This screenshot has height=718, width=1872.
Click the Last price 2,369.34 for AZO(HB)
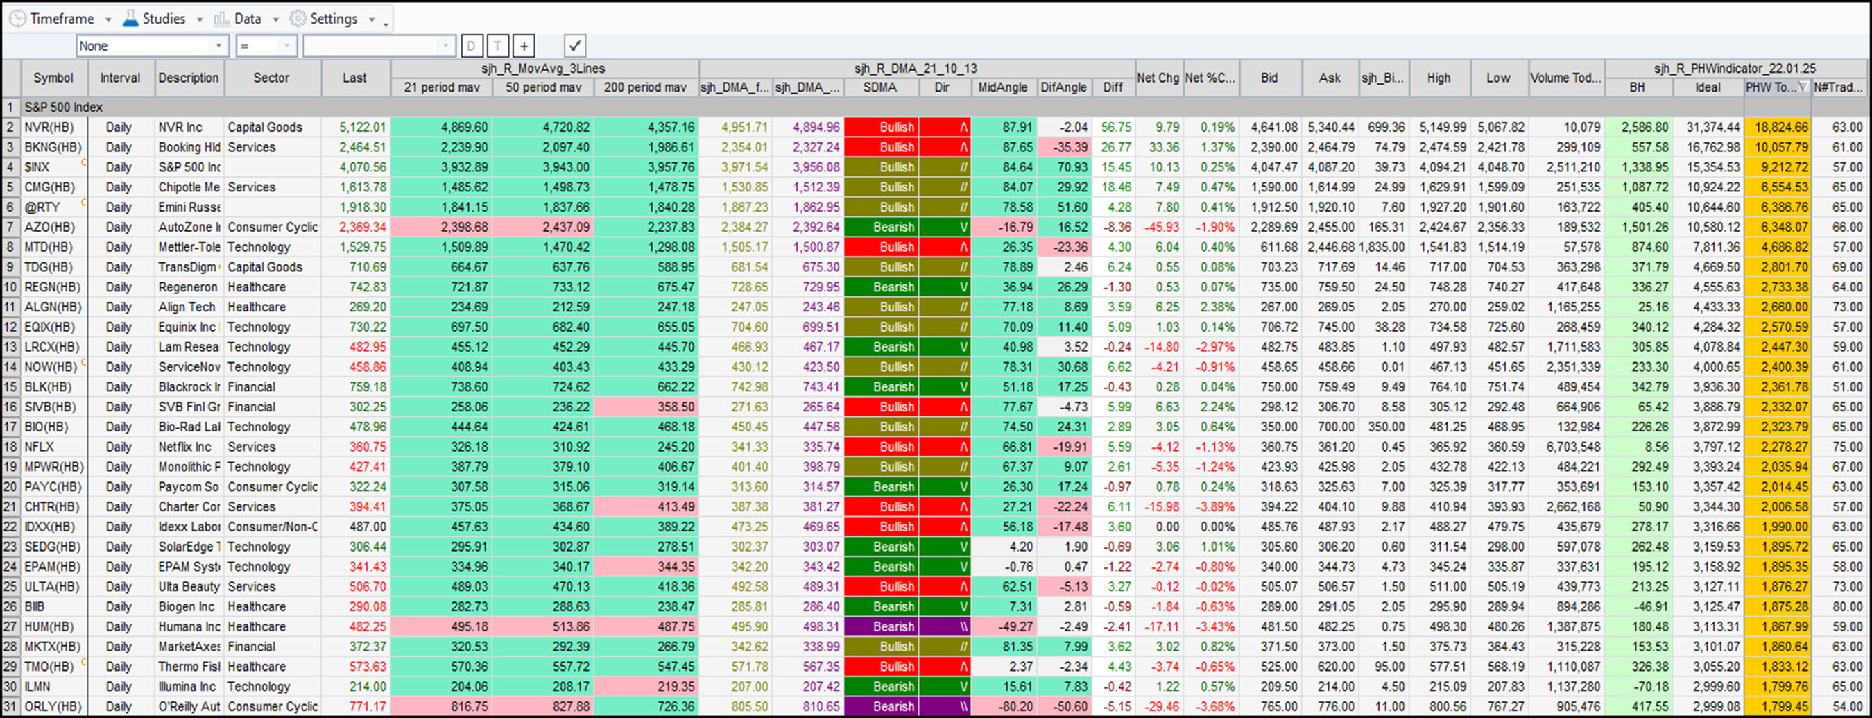pyautogui.click(x=356, y=227)
